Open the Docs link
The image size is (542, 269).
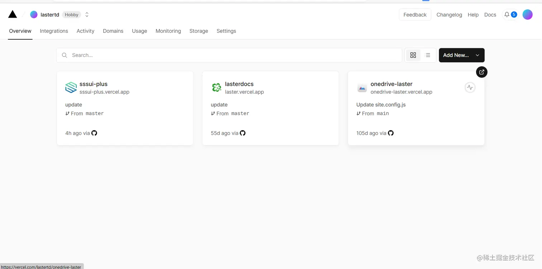click(490, 15)
